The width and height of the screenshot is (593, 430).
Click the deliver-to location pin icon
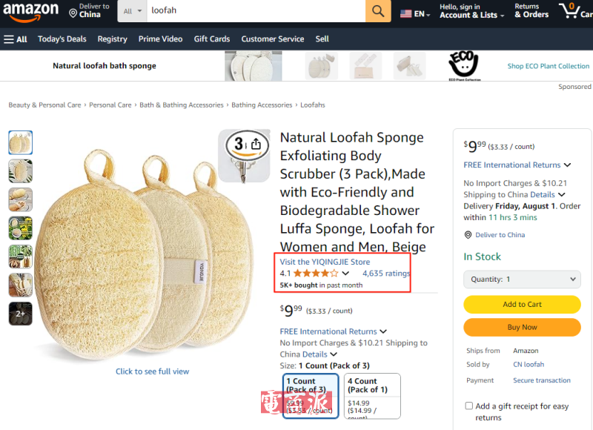tap(73, 13)
